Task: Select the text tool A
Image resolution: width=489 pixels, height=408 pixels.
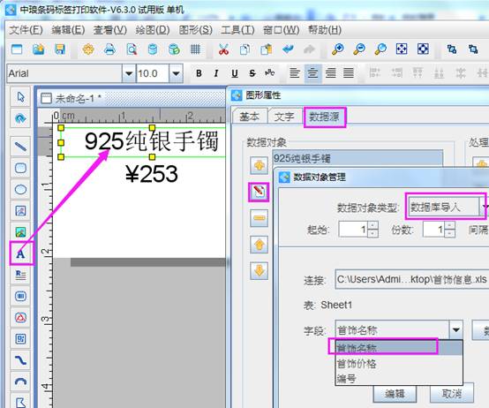Action: tap(20, 253)
